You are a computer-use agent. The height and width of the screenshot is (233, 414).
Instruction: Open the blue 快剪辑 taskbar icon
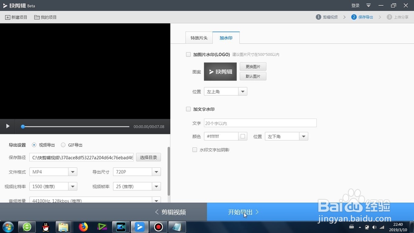point(140,227)
